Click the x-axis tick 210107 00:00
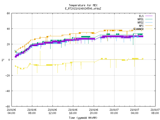 click(x=114, y=111)
